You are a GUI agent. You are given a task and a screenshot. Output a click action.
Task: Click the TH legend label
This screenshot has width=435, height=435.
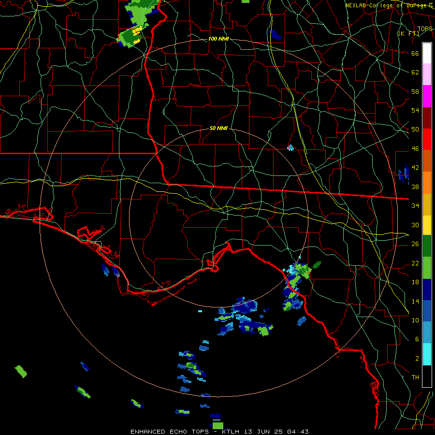point(415,377)
